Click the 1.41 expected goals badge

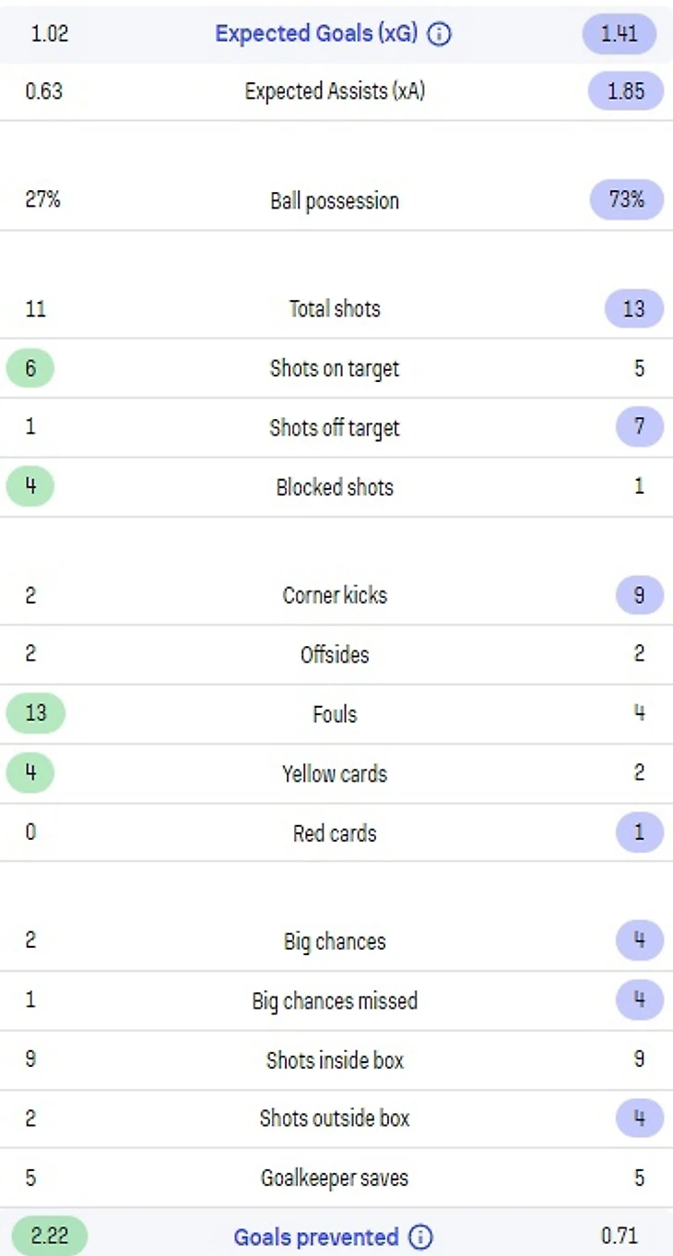pyautogui.click(x=619, y=34)
